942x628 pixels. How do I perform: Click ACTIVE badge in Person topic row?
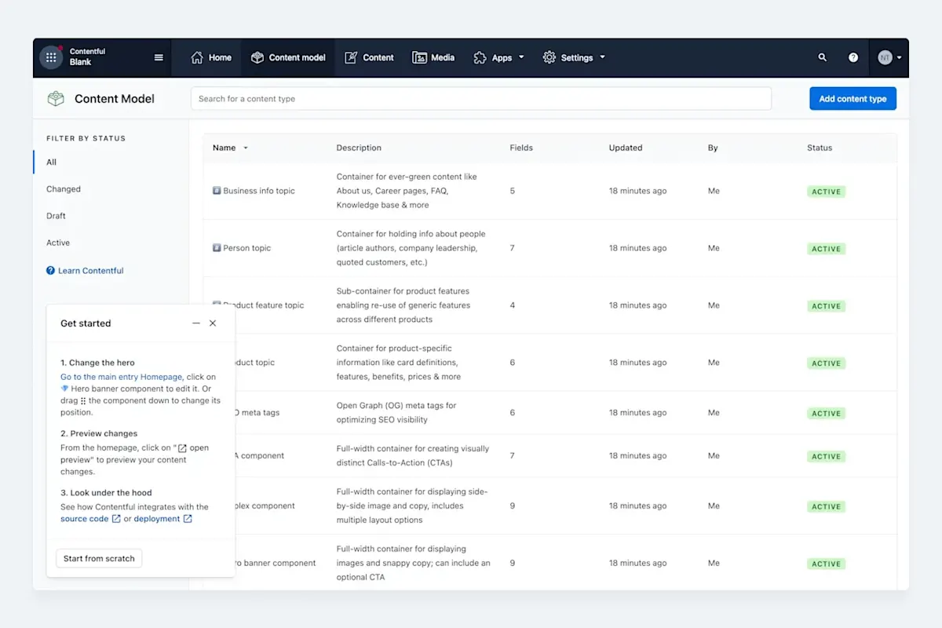point(826,249)
